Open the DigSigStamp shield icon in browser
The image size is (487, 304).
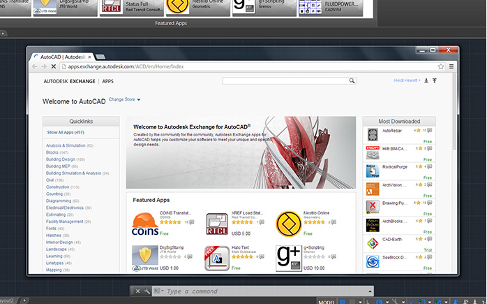[144, 259]
